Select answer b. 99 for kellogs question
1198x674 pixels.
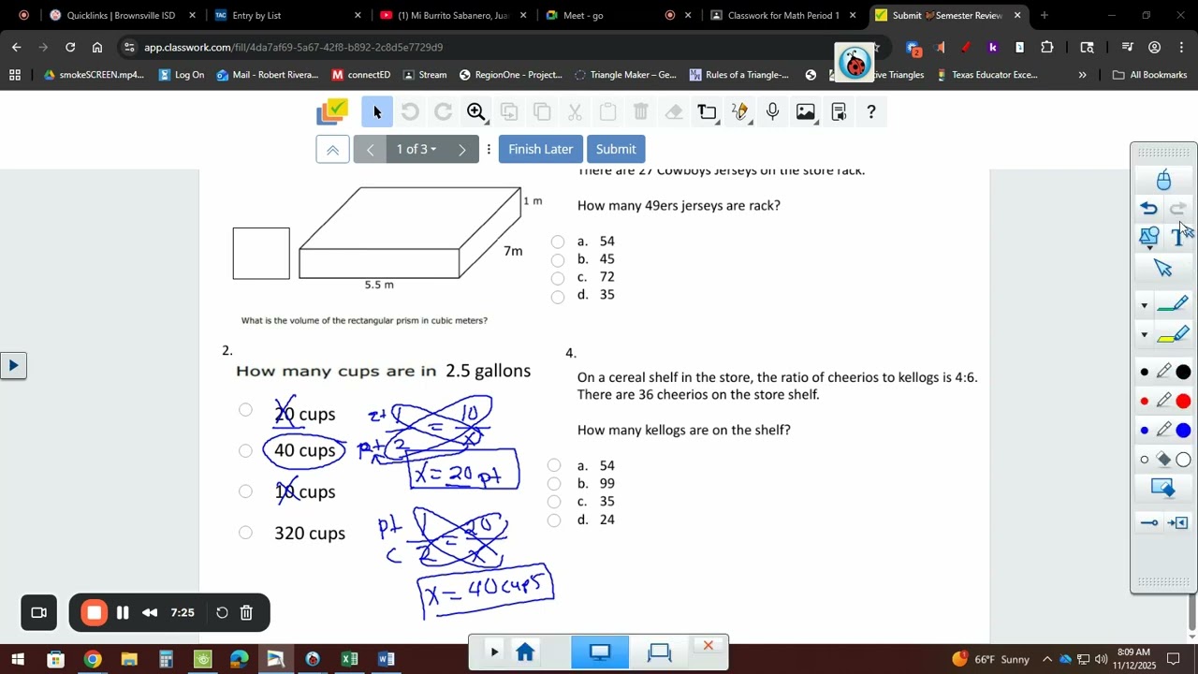pos(554,483)
